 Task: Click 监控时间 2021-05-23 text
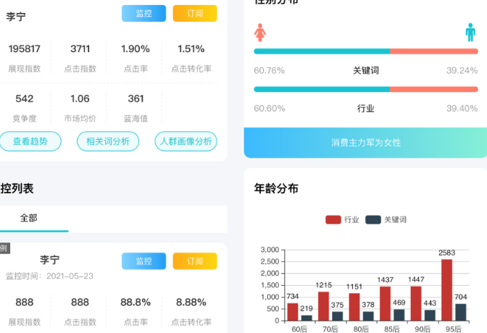[50, 276]
